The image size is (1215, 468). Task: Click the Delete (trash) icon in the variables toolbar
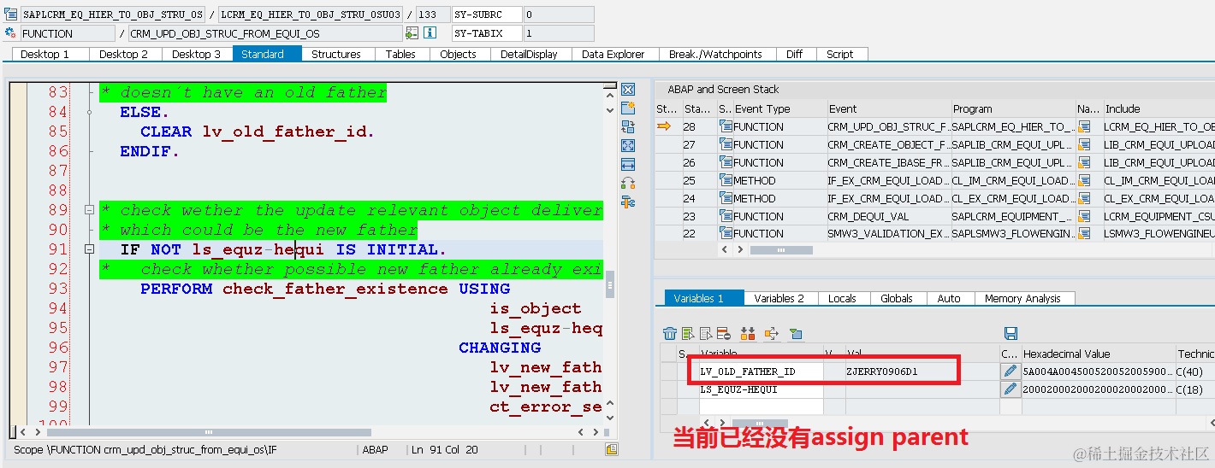670,333
